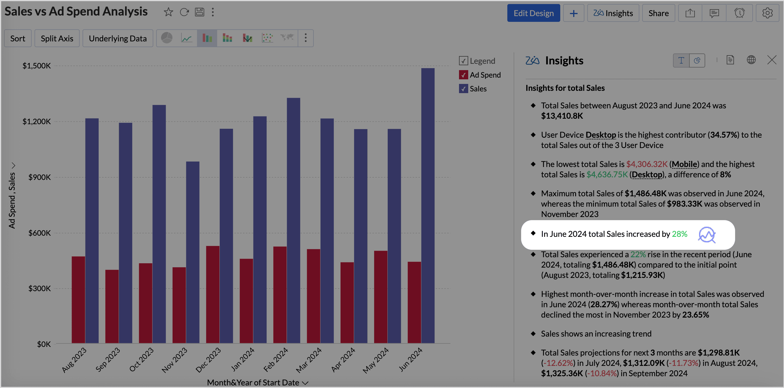Click the Jun 2024 Sales bar
This screenshot has width=784, height=388.
point(428,205)
